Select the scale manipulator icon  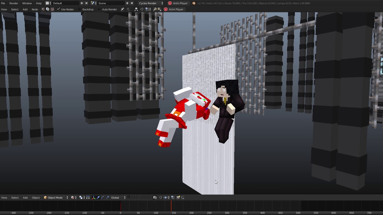107,197
